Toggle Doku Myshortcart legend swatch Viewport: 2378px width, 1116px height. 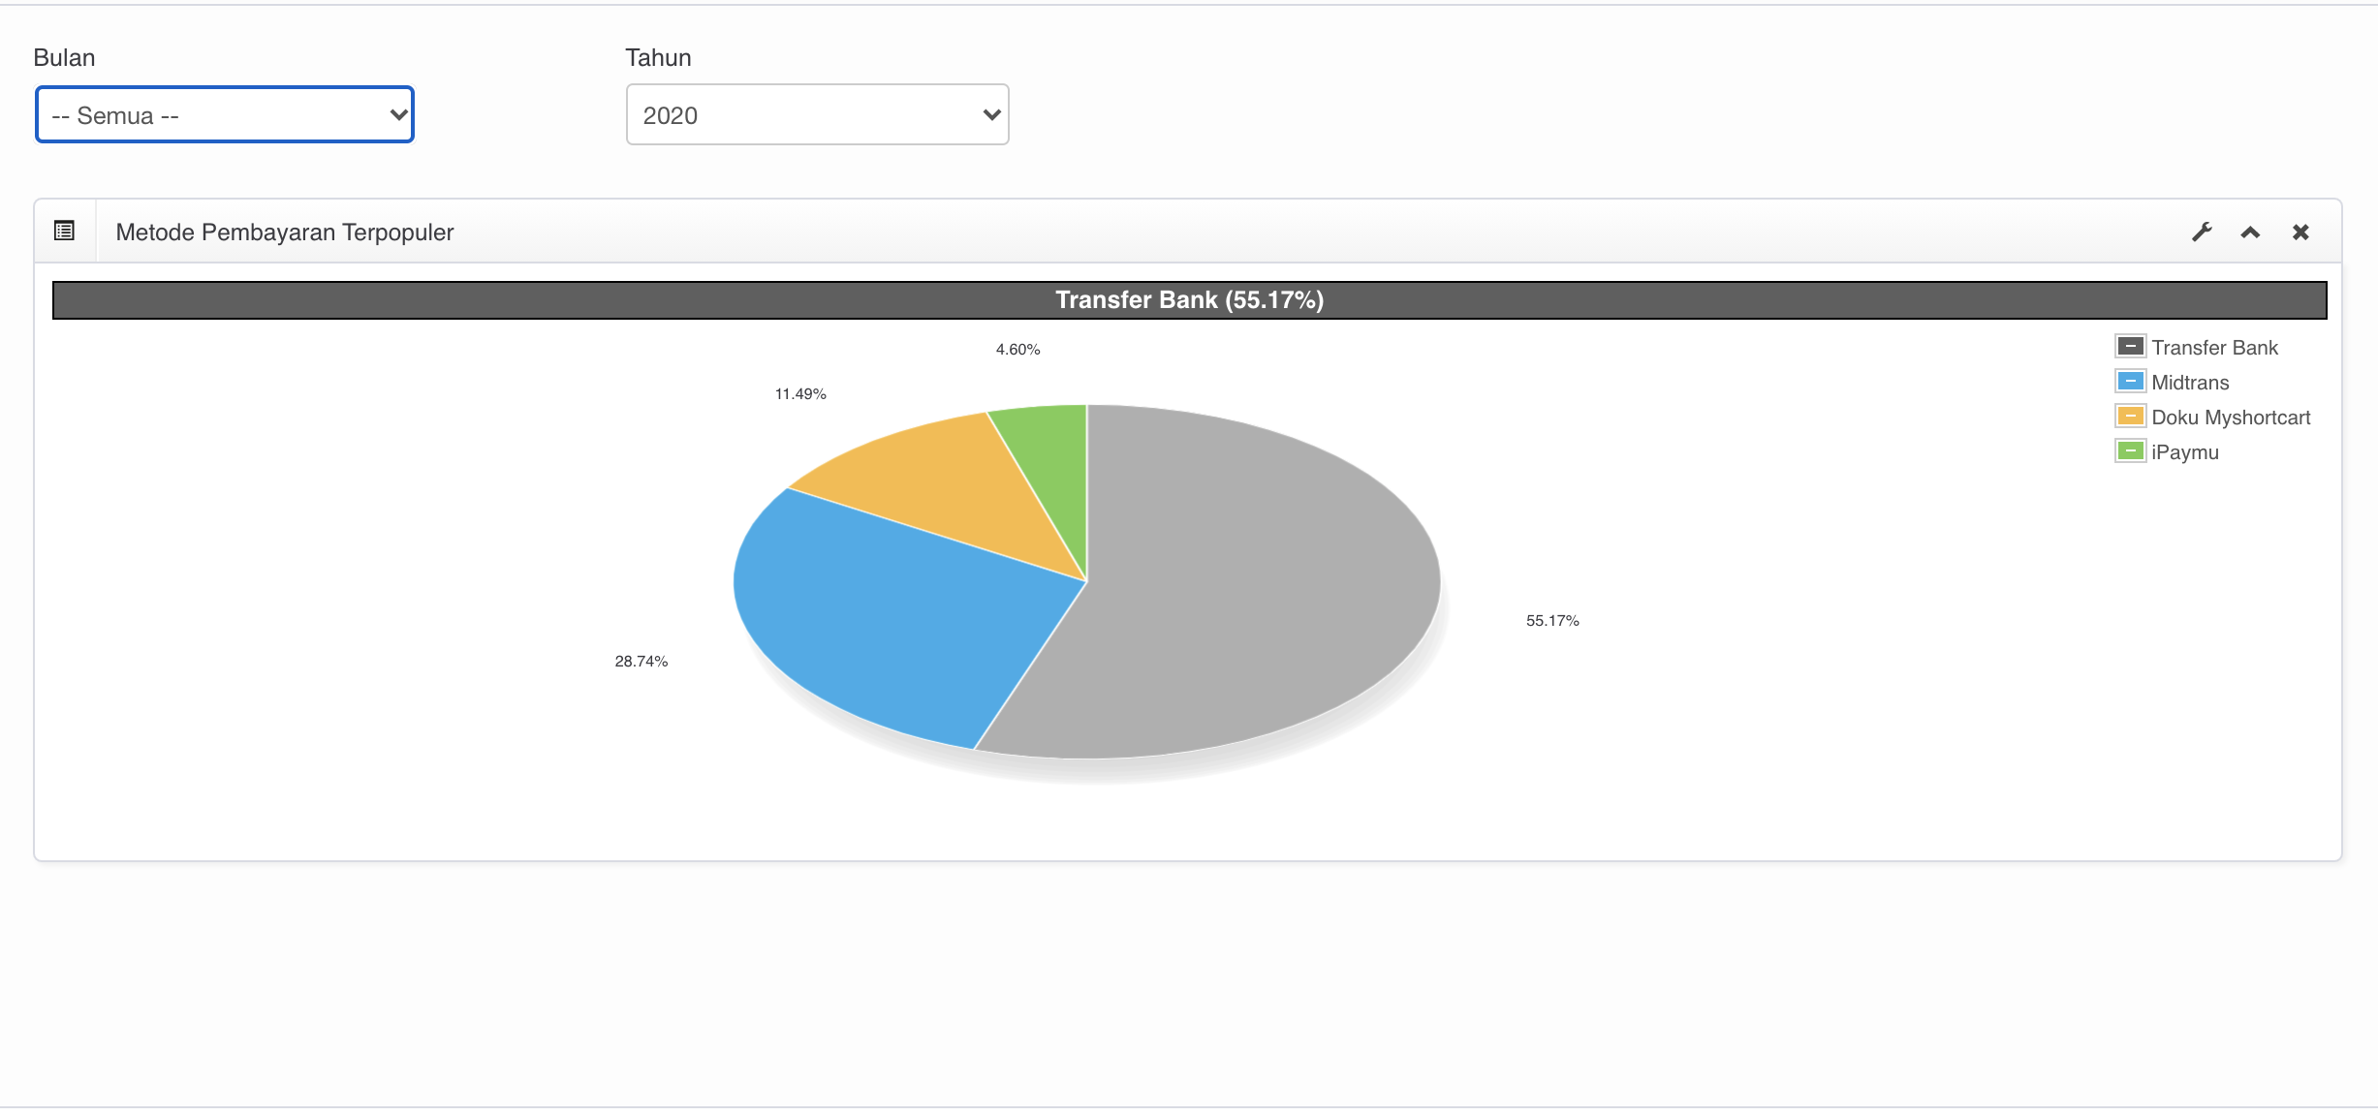tap(2130, 417)
